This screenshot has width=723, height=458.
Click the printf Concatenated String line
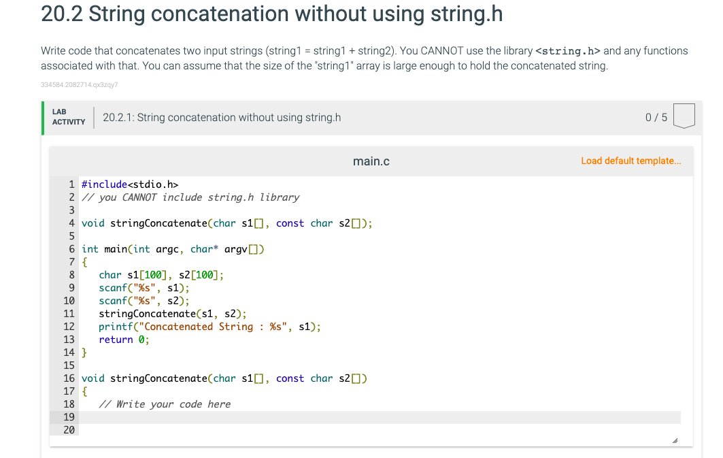(209, 327)
